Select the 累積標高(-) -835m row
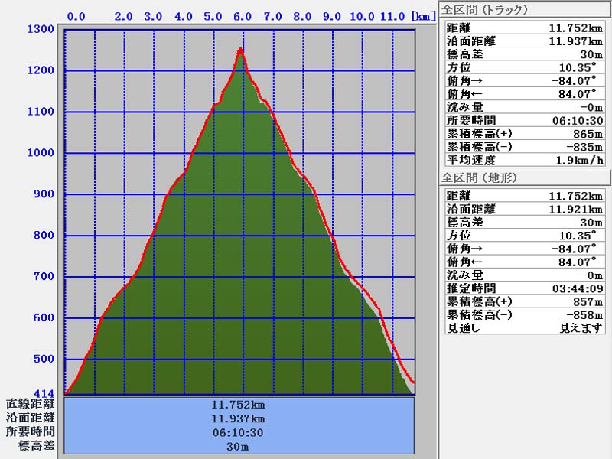The width and height of the screenshot is (612, 459). [525, 147]
